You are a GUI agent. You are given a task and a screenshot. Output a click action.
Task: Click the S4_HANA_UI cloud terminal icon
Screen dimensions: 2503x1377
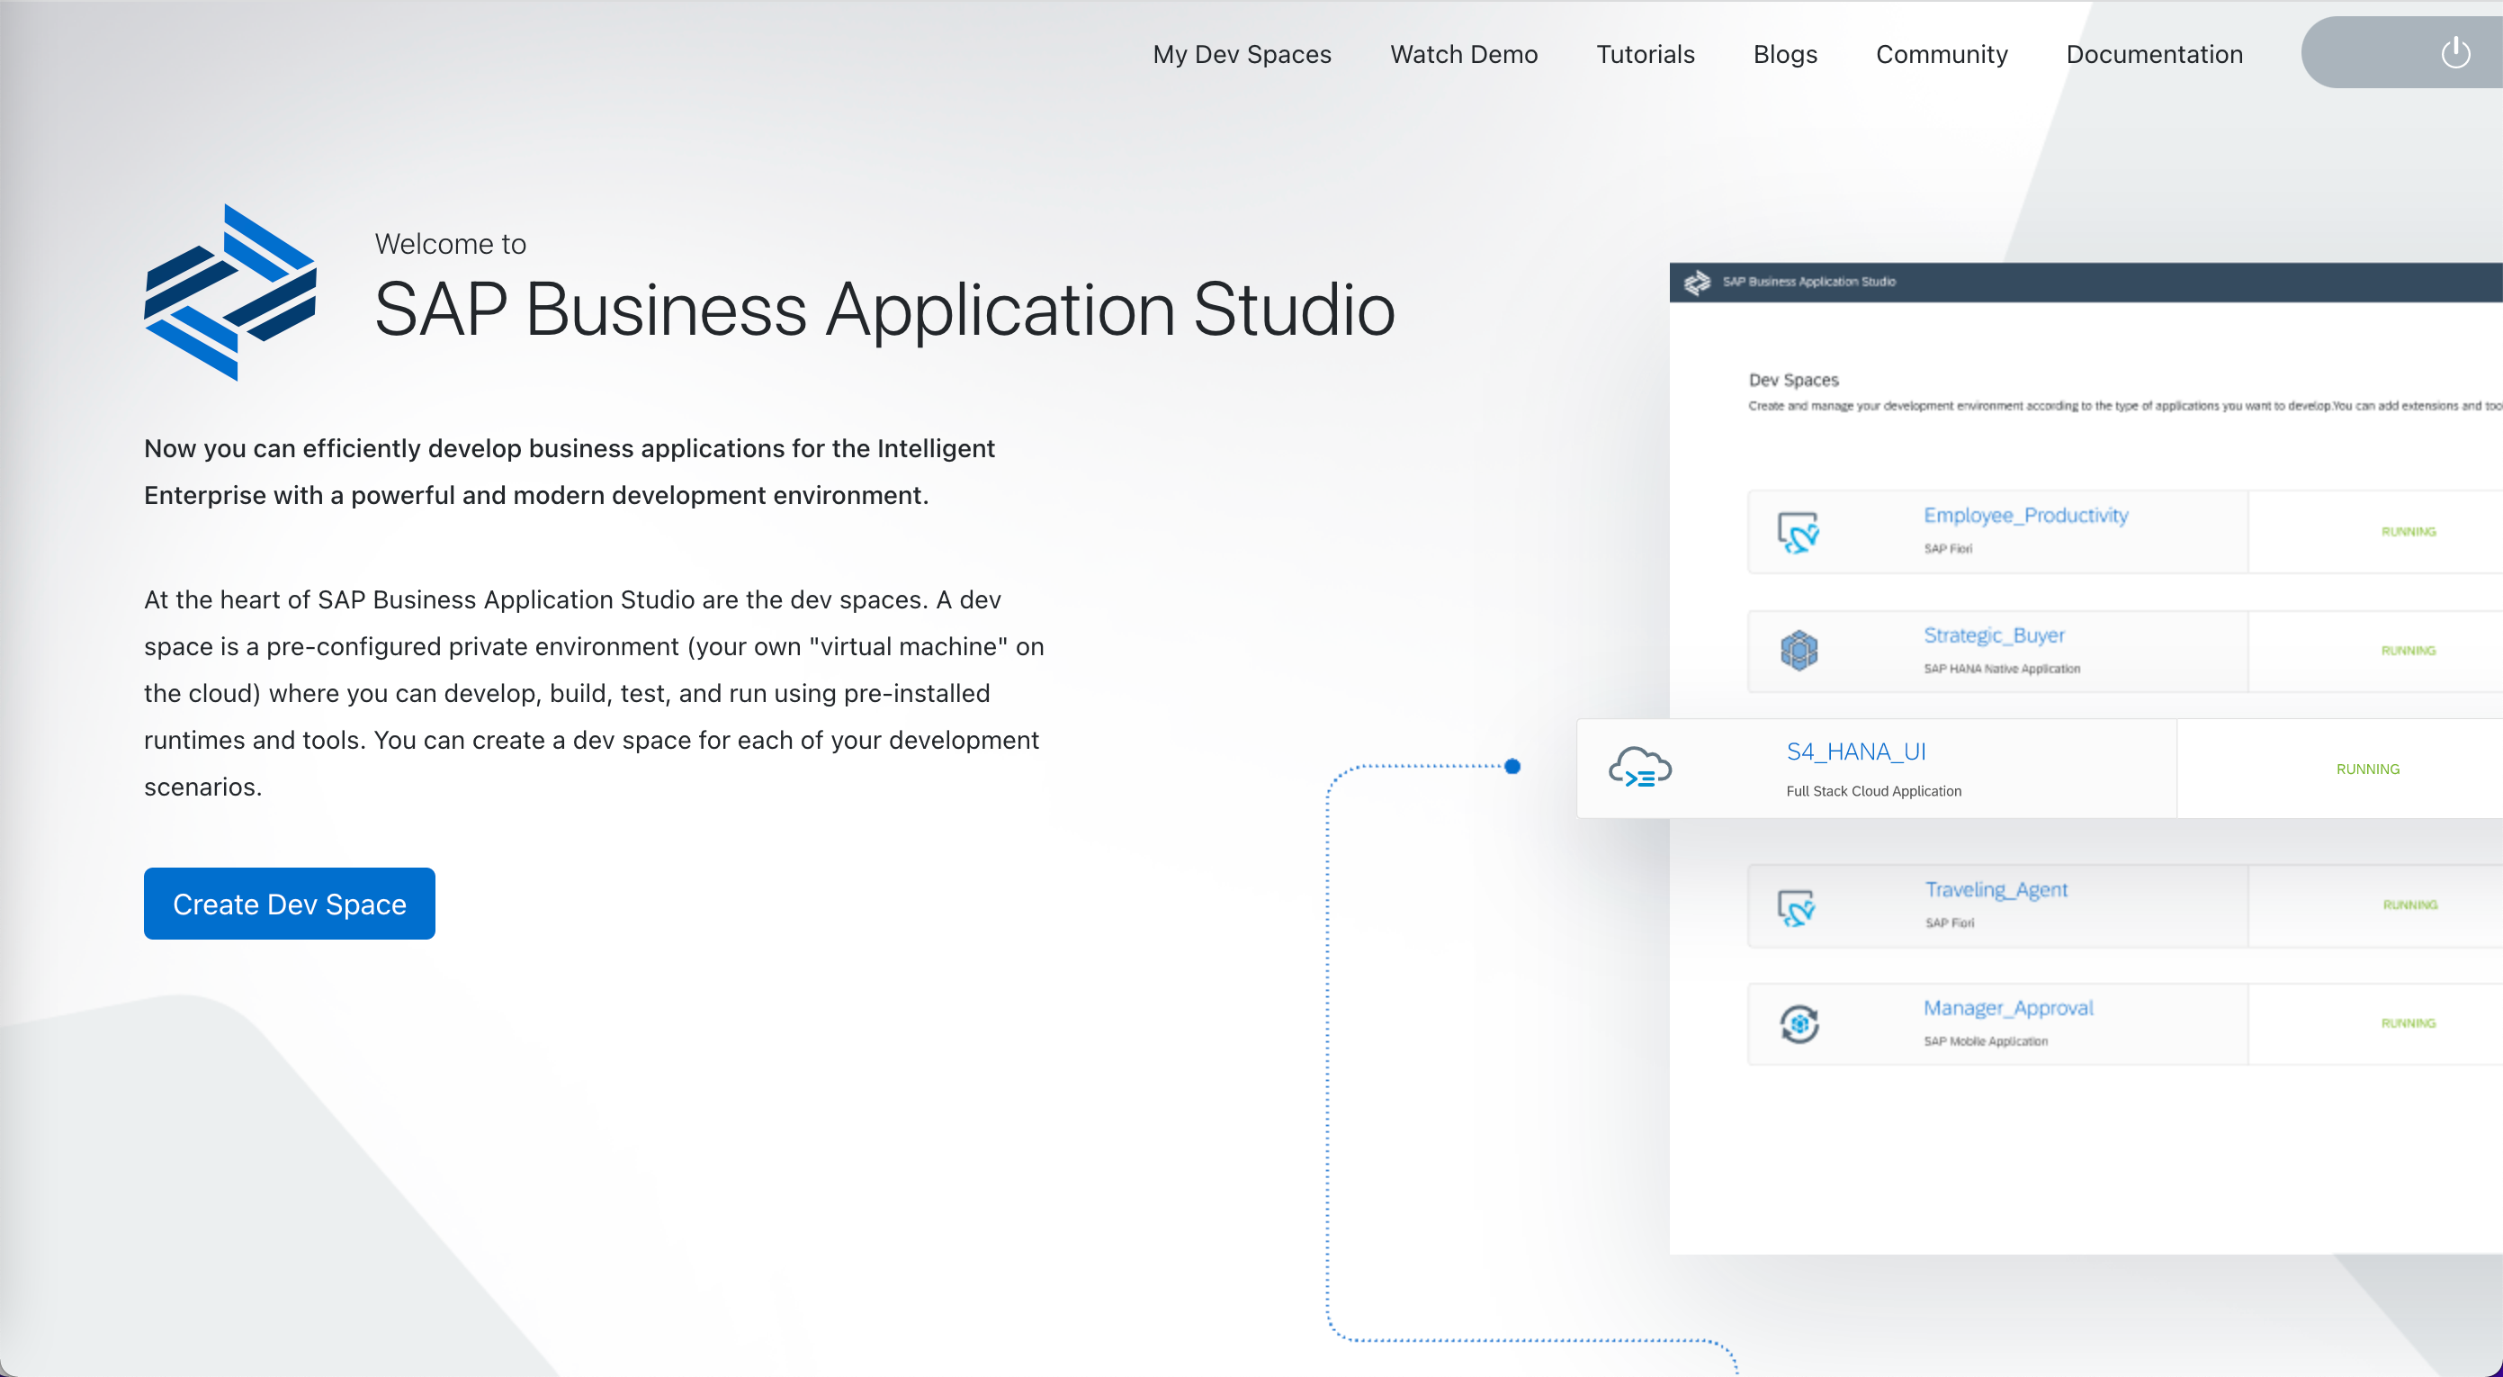click(1640, 768)
